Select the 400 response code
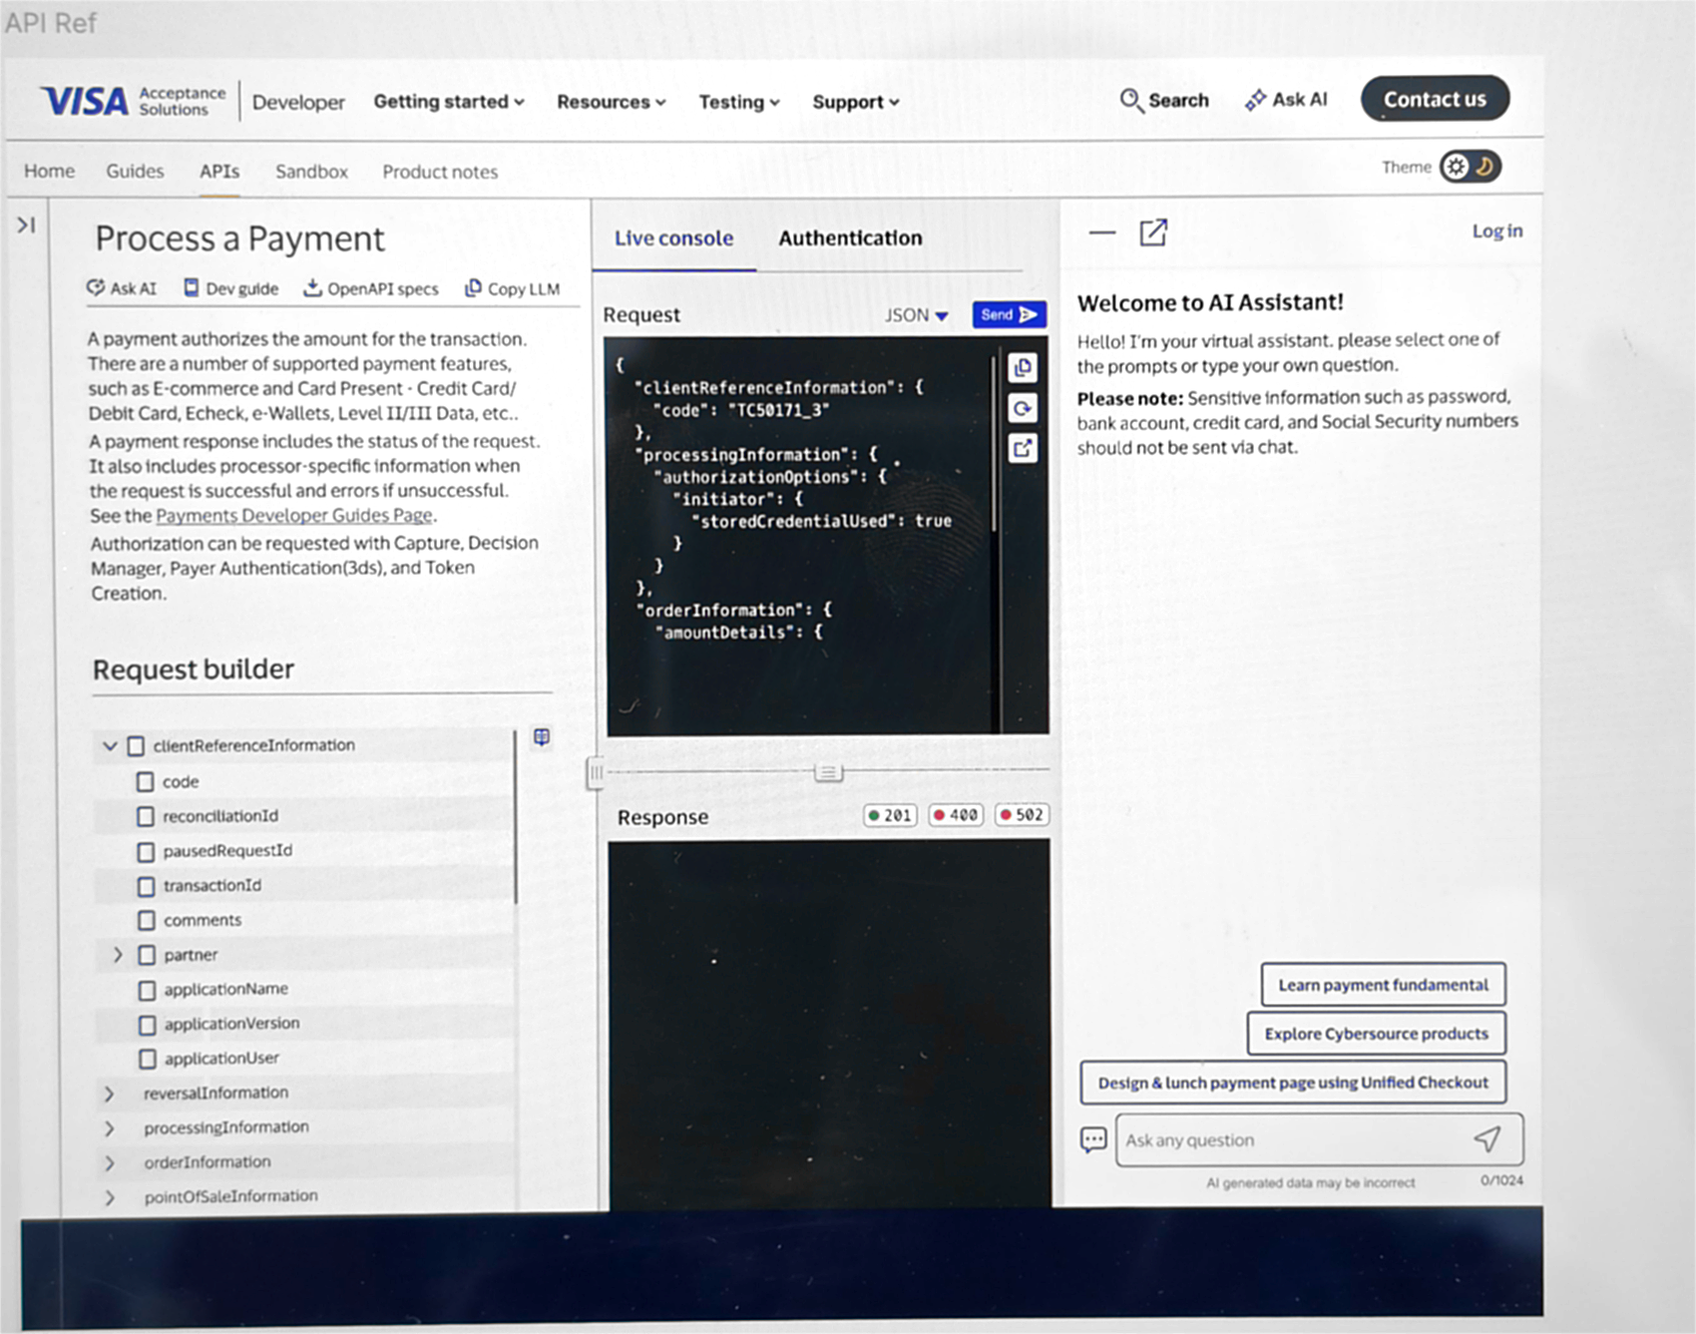The height and width of the screenshot is (1334, 1696). 956,815
